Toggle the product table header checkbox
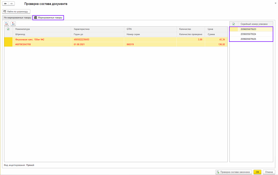This screenshot has height=175, width=278. [x=8, y=29]
